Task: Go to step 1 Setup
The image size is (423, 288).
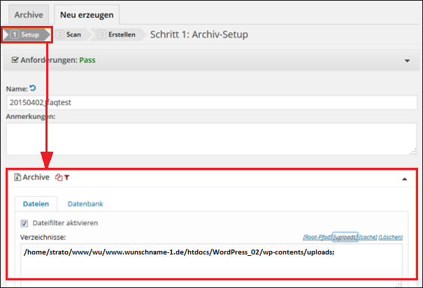Action: point(26,34)
